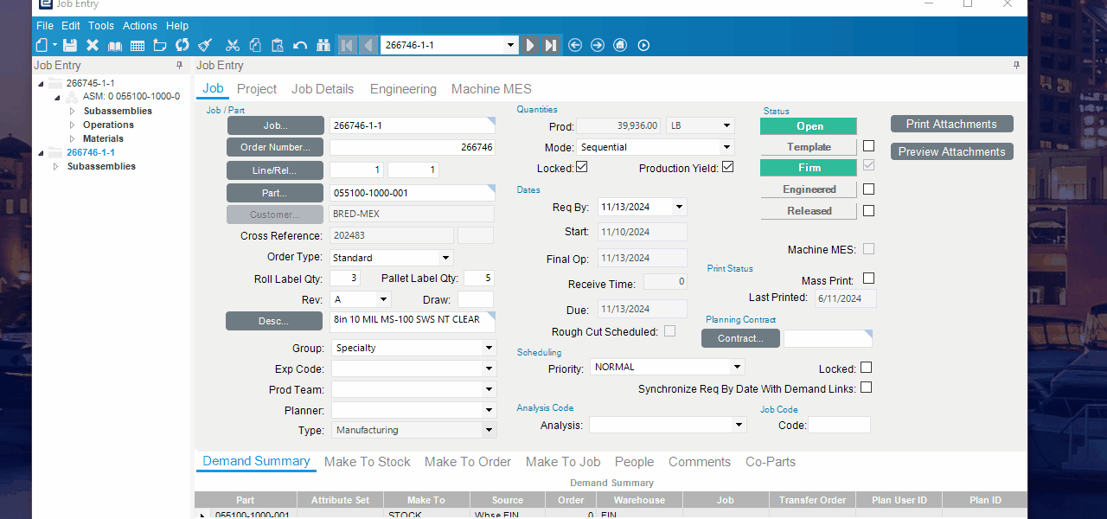Open the New icon dropdown arrow
The width and height of the screenshot is (1107, 519).
54,45
